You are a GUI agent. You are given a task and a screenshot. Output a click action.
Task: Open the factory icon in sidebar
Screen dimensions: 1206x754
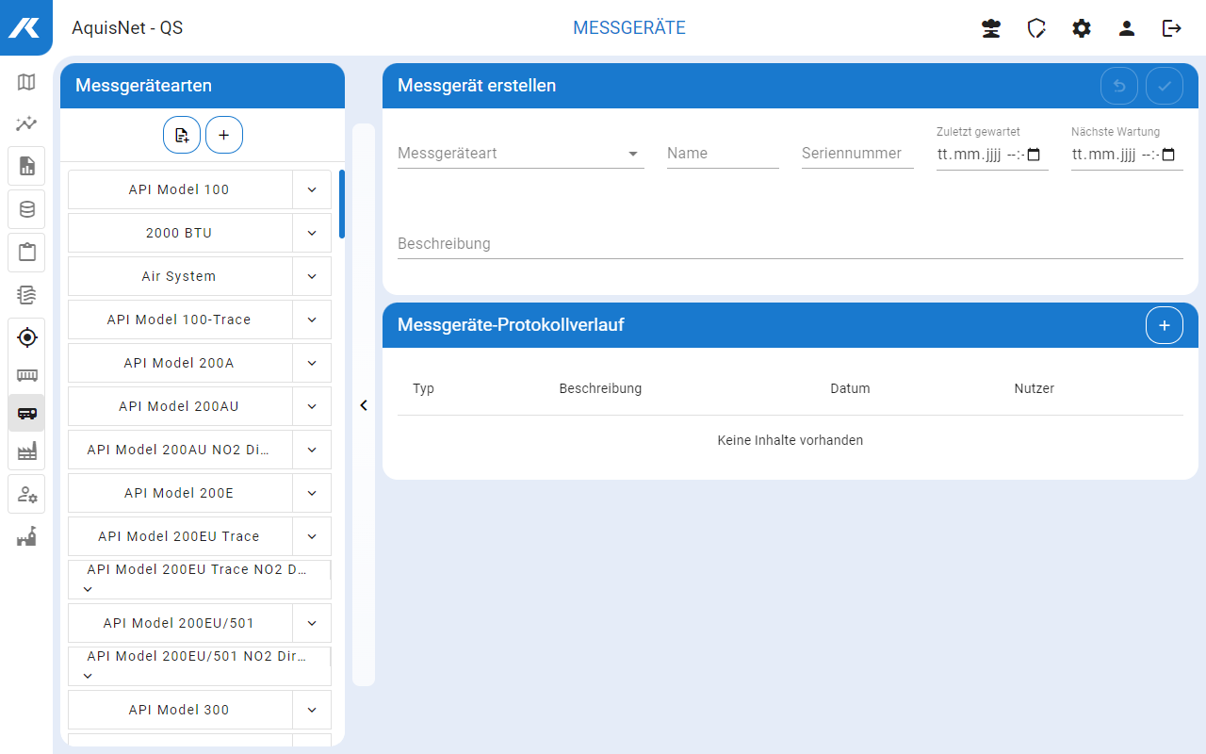pos(26,451)
